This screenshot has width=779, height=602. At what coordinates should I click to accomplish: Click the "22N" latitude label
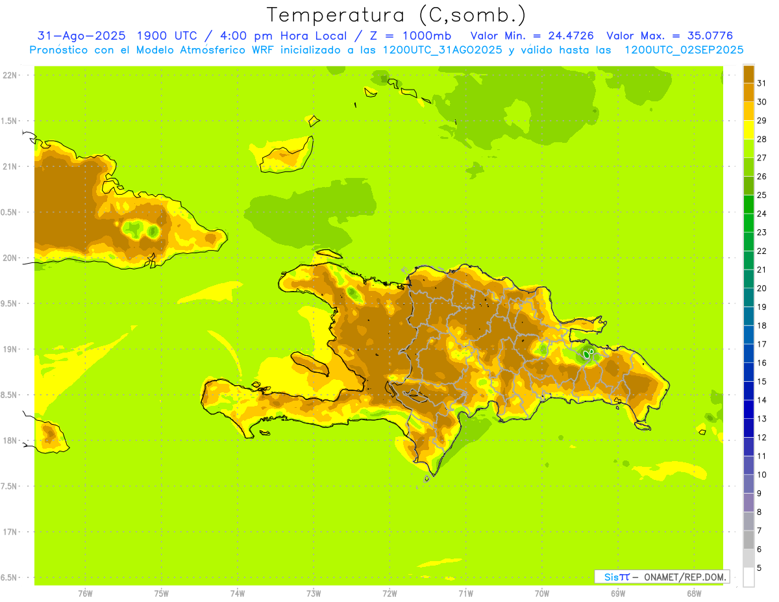point(9,75)
